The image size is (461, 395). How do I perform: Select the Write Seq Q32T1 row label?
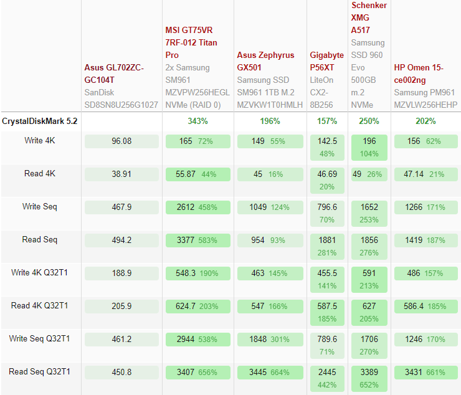point(40,338)
